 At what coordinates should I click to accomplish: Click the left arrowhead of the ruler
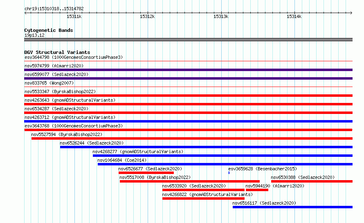(x=25, y=13)
